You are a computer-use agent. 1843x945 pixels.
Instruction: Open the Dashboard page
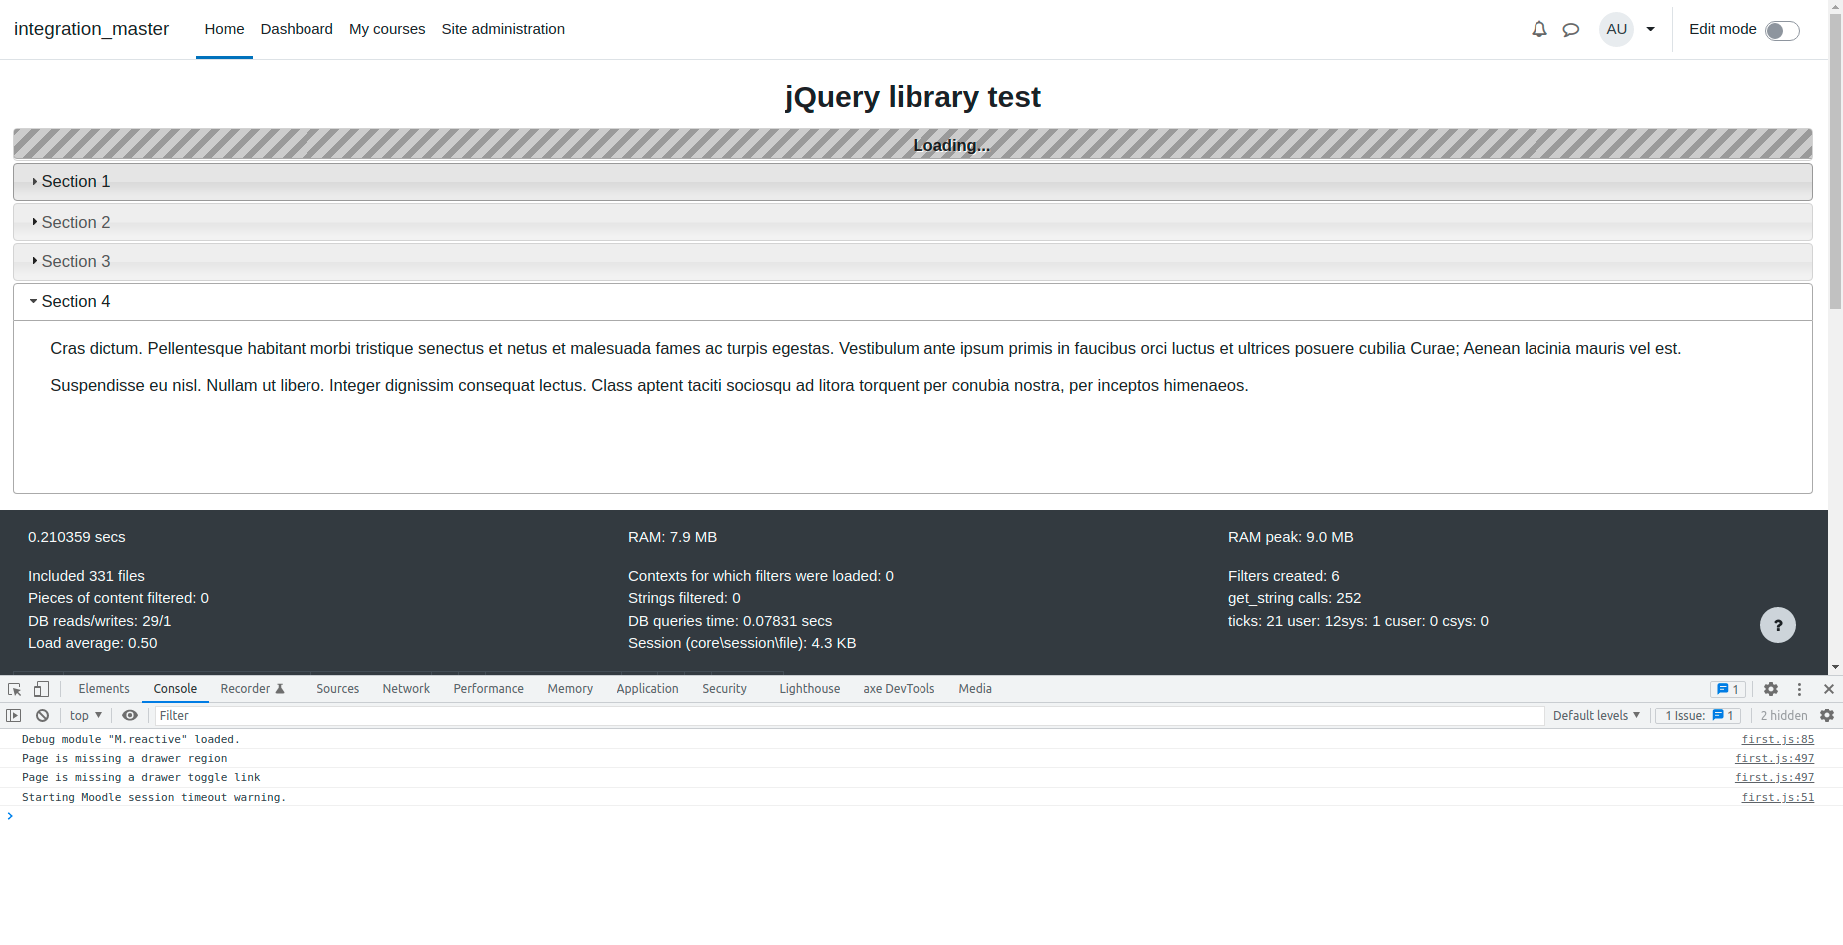pos(297,29)
